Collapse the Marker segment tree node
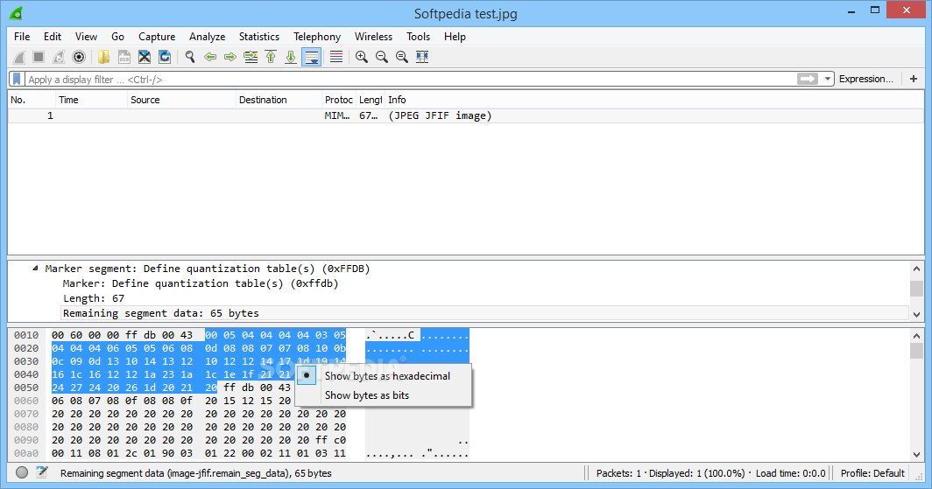932x489 pixels. click(x=35, y=269)
